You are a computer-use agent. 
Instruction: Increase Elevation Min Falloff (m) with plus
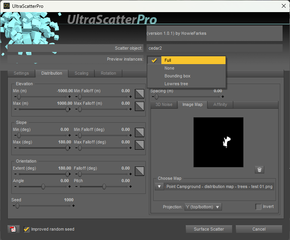131,97
